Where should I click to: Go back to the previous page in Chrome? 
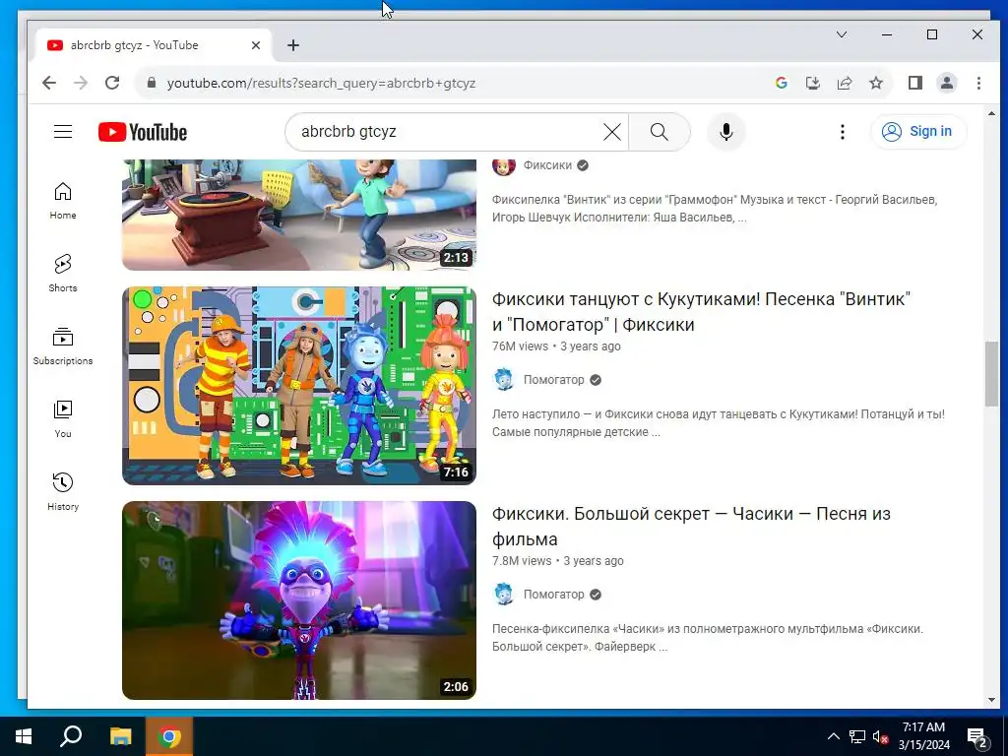tap(49, 83)
